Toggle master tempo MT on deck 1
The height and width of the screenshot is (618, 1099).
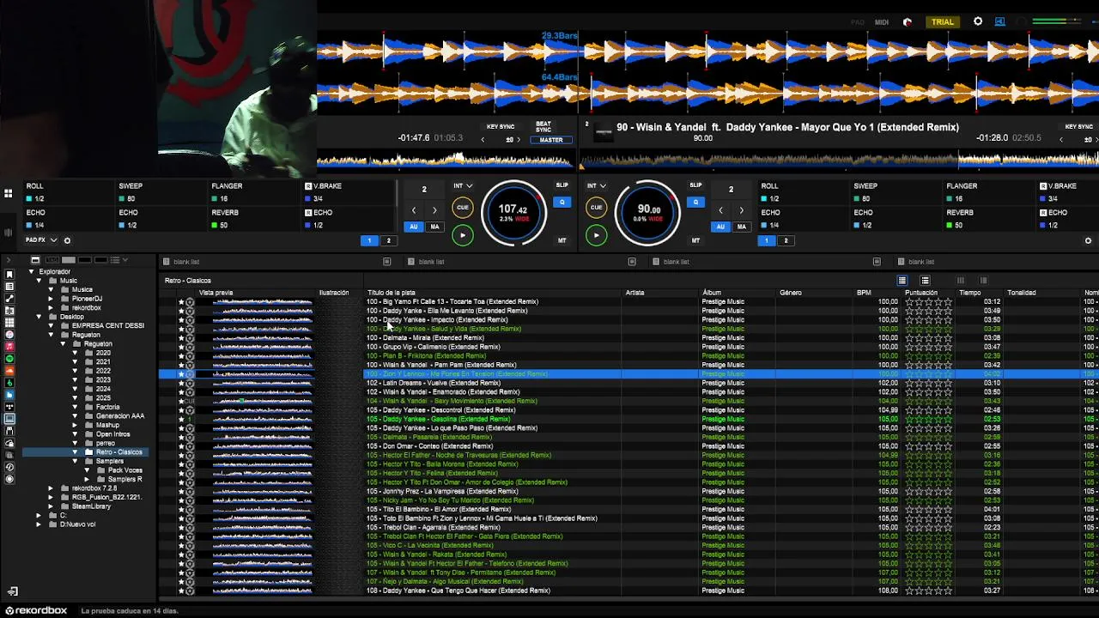tap(562, 240)
